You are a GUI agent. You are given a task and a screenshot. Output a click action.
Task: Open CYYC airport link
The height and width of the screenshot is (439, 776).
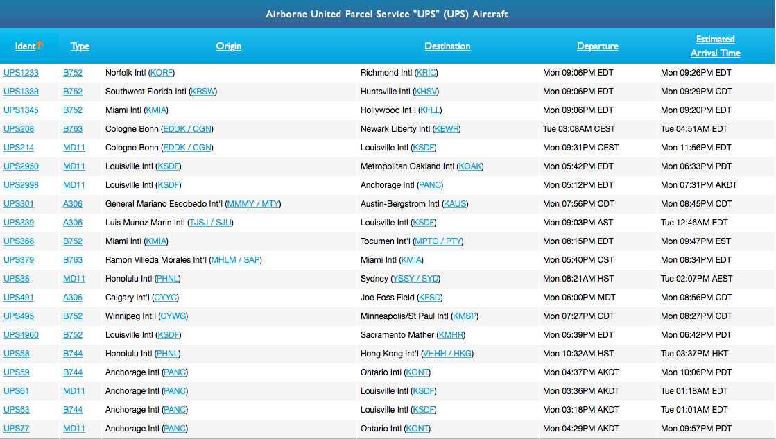tap(165, 298)
